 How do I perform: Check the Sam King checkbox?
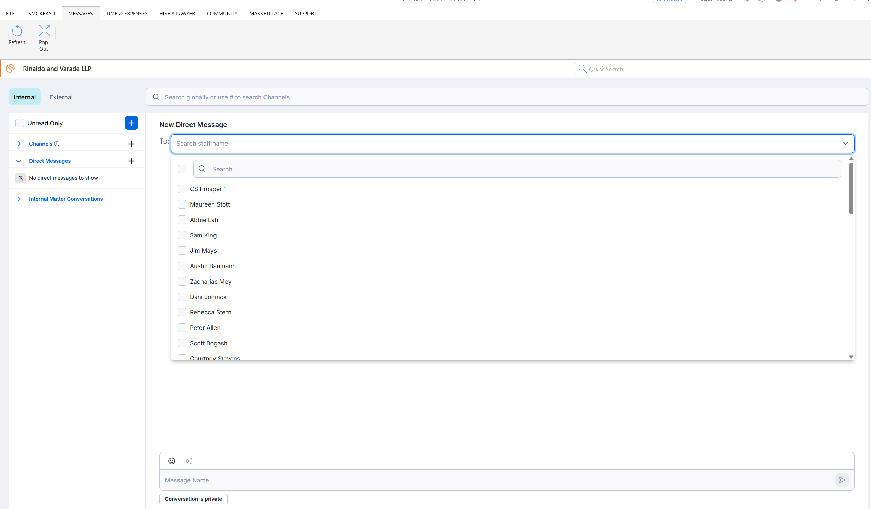(x=182, y=235)
